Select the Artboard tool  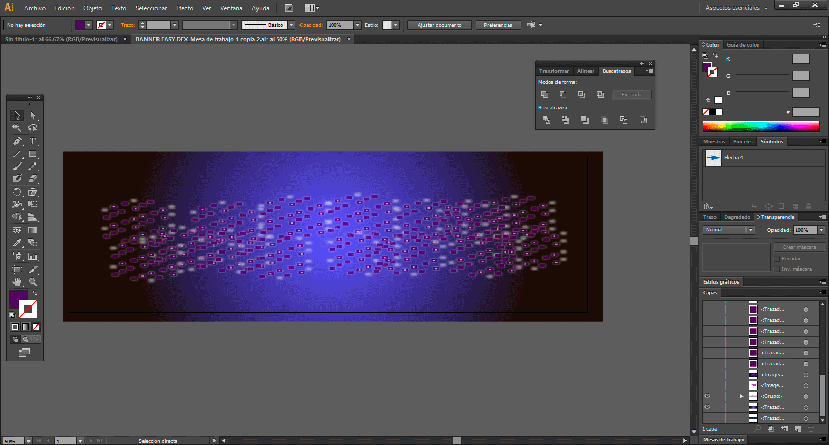[17, 270]
